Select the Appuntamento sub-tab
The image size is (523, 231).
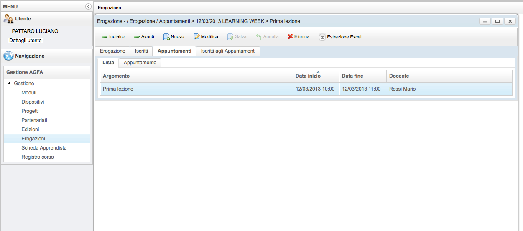(140, 63)
